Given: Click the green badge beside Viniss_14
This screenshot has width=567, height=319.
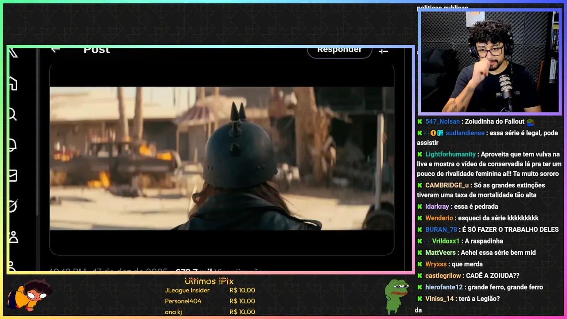Looking at the screenshot, I should pyautogui.click(x=419, y=299).
